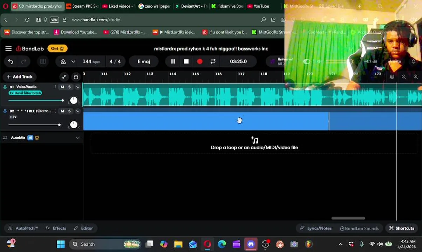Click the Get membership button
The image size is (422, 252).
[x=57, y=49]
